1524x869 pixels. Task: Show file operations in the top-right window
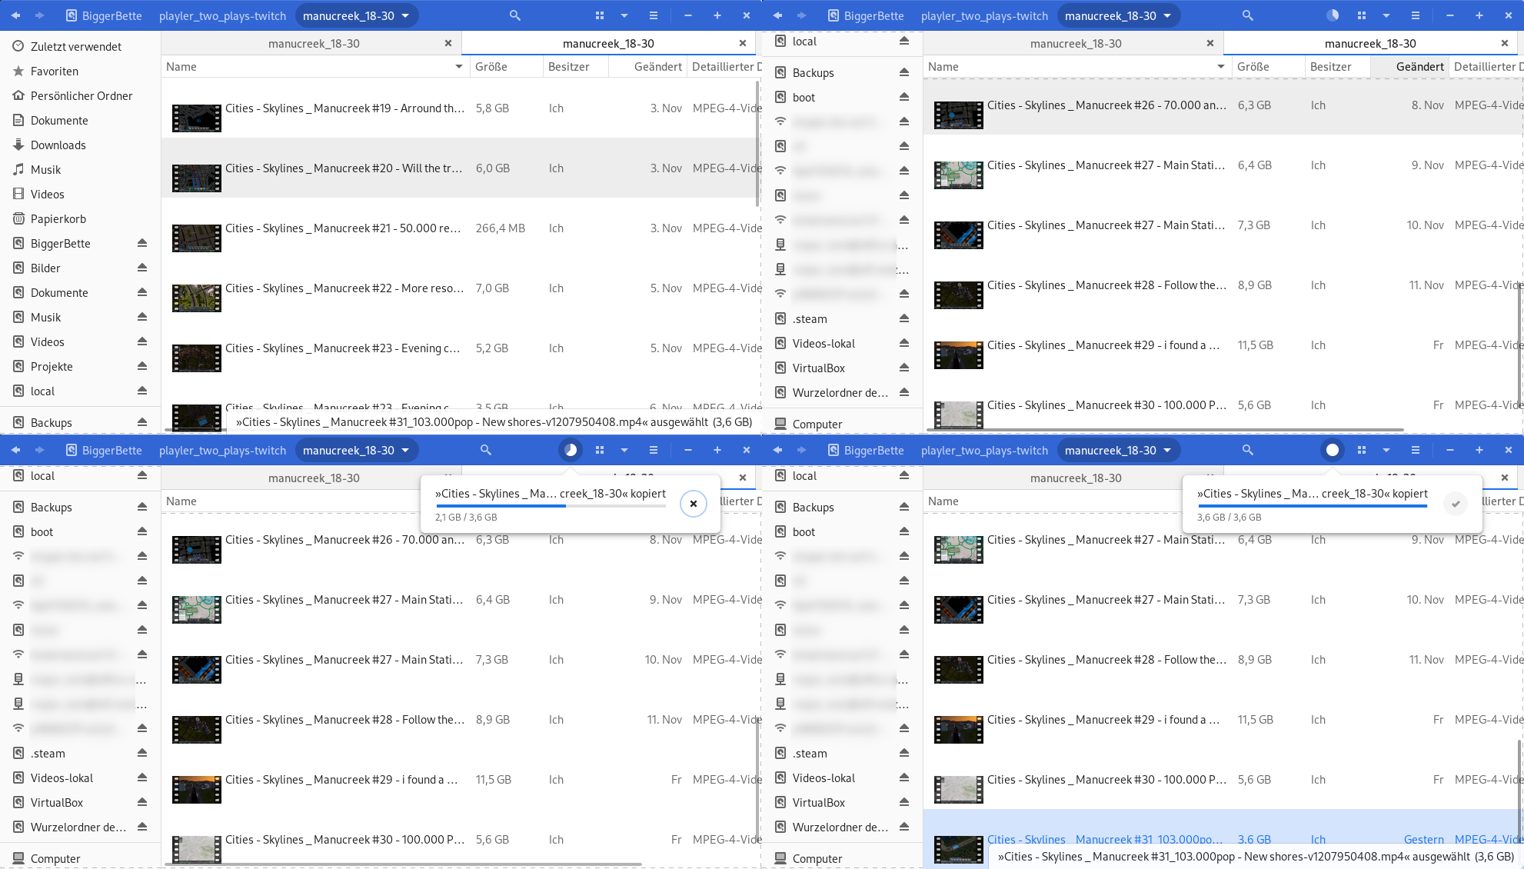[1333, 15]
